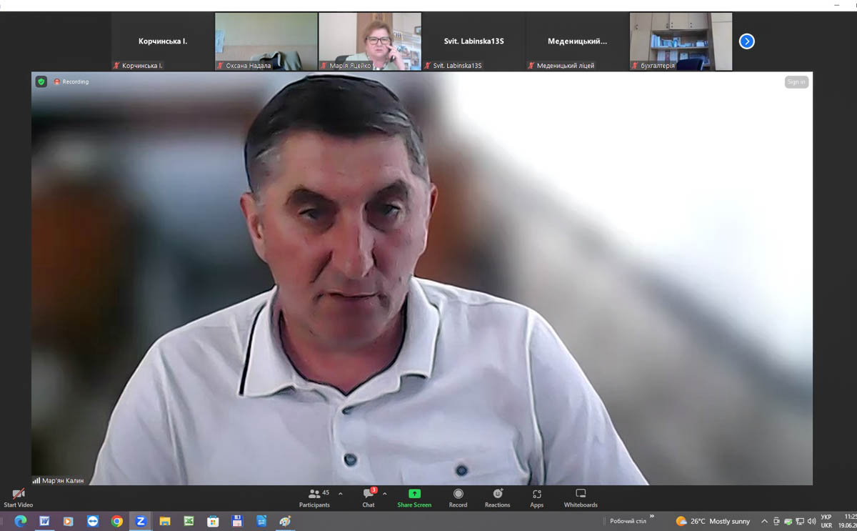The image size is (857, 531).
Task: Toggle the system volume icon in tray
Action: [811, 522]
